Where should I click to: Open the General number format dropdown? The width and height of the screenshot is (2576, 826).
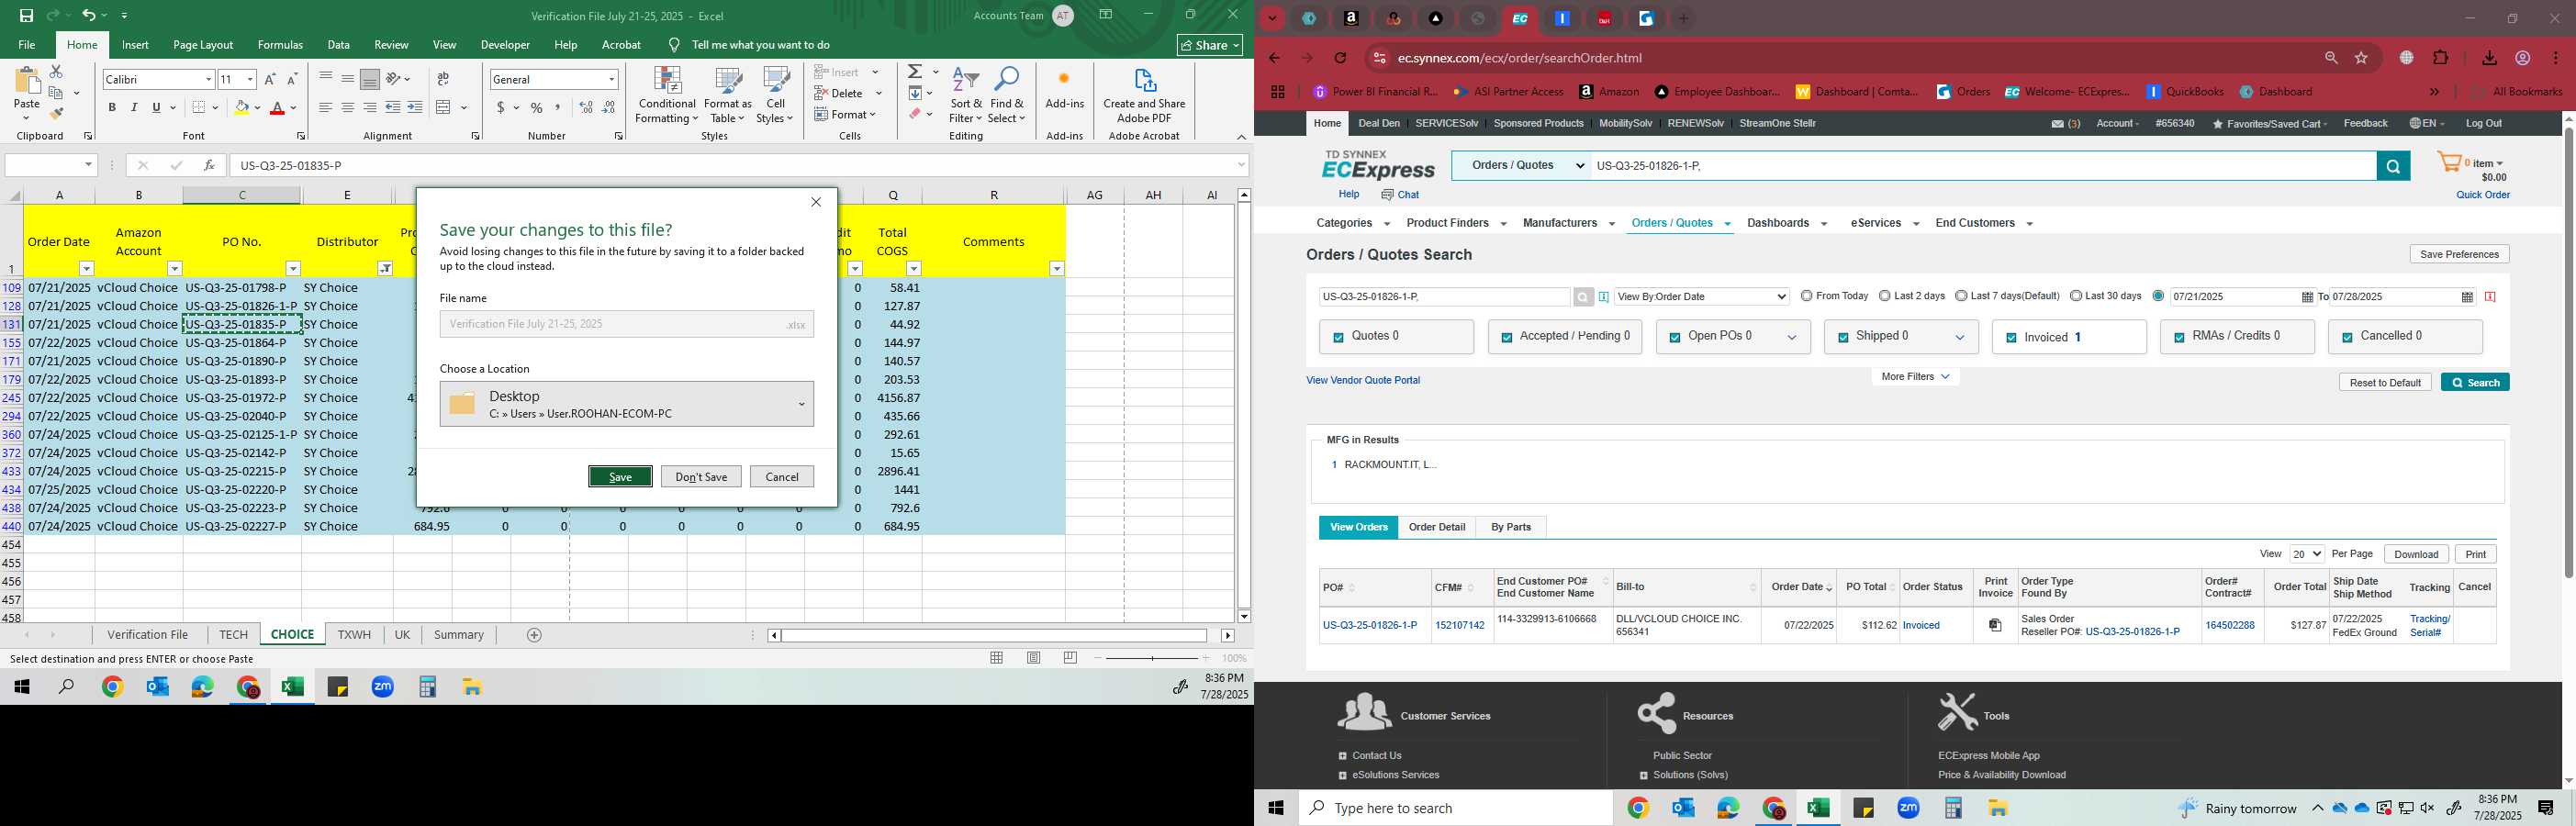[611, 80]
